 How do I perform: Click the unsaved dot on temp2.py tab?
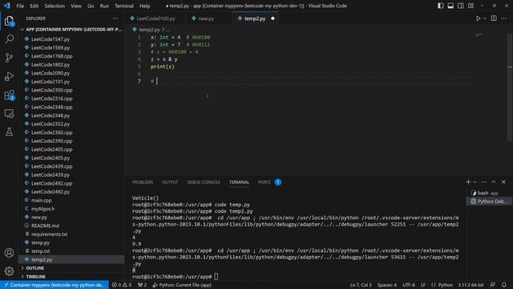tap(273, 18)
